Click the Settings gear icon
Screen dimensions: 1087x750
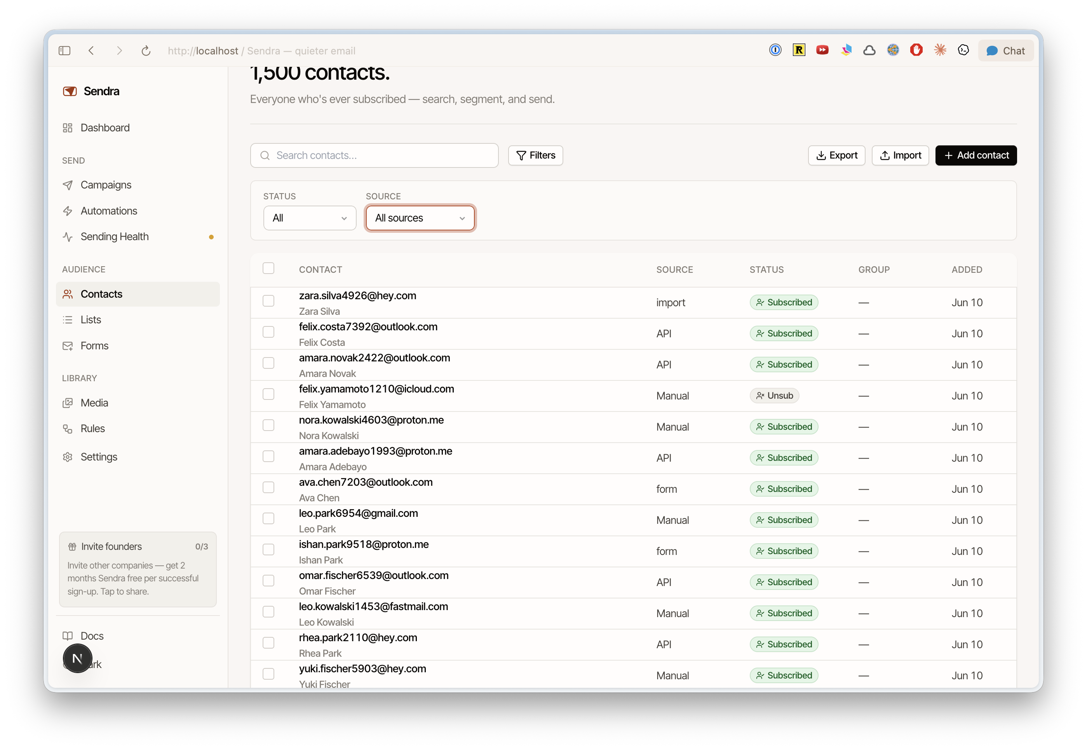[68, 457]
